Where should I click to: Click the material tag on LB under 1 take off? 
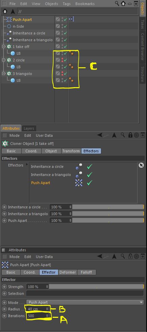click(71, 53)
